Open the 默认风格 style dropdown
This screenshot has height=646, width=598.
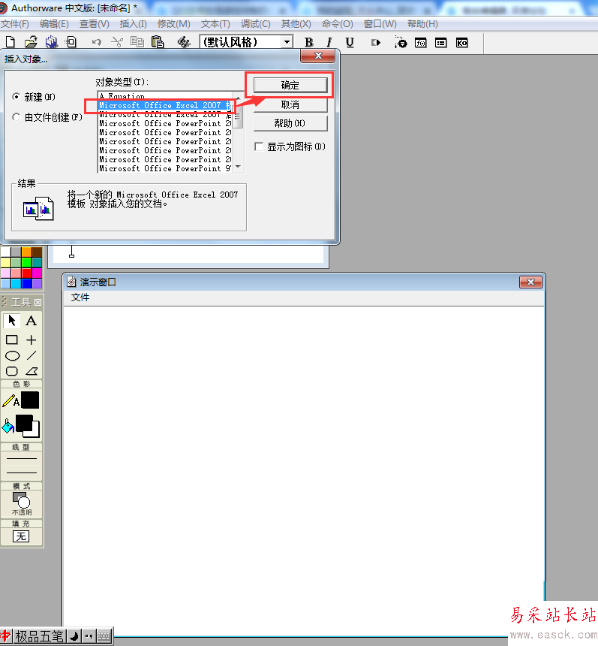click(x=287, y=42)
